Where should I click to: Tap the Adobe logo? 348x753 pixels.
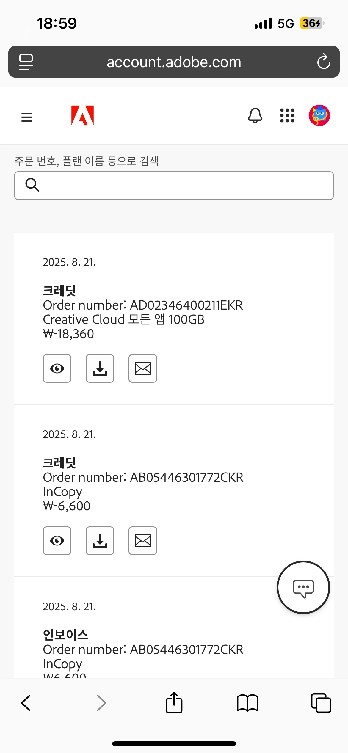pos(82,115)
